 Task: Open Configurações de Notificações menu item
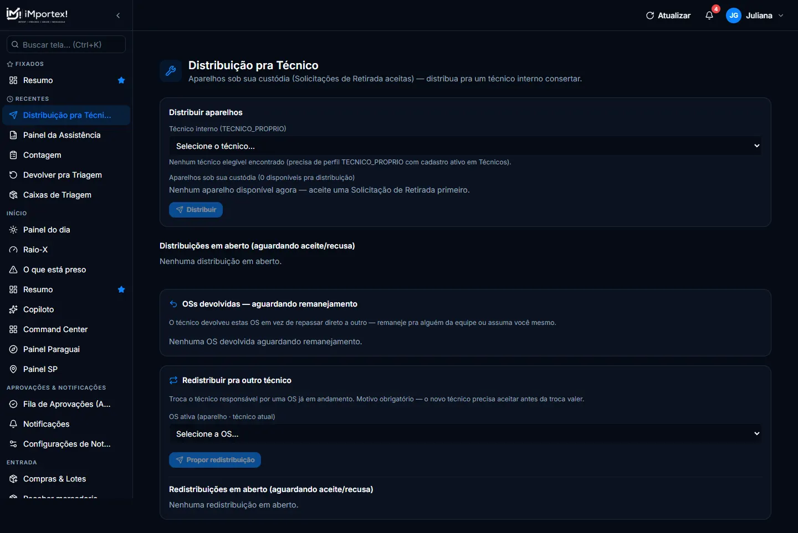point(66,444)
